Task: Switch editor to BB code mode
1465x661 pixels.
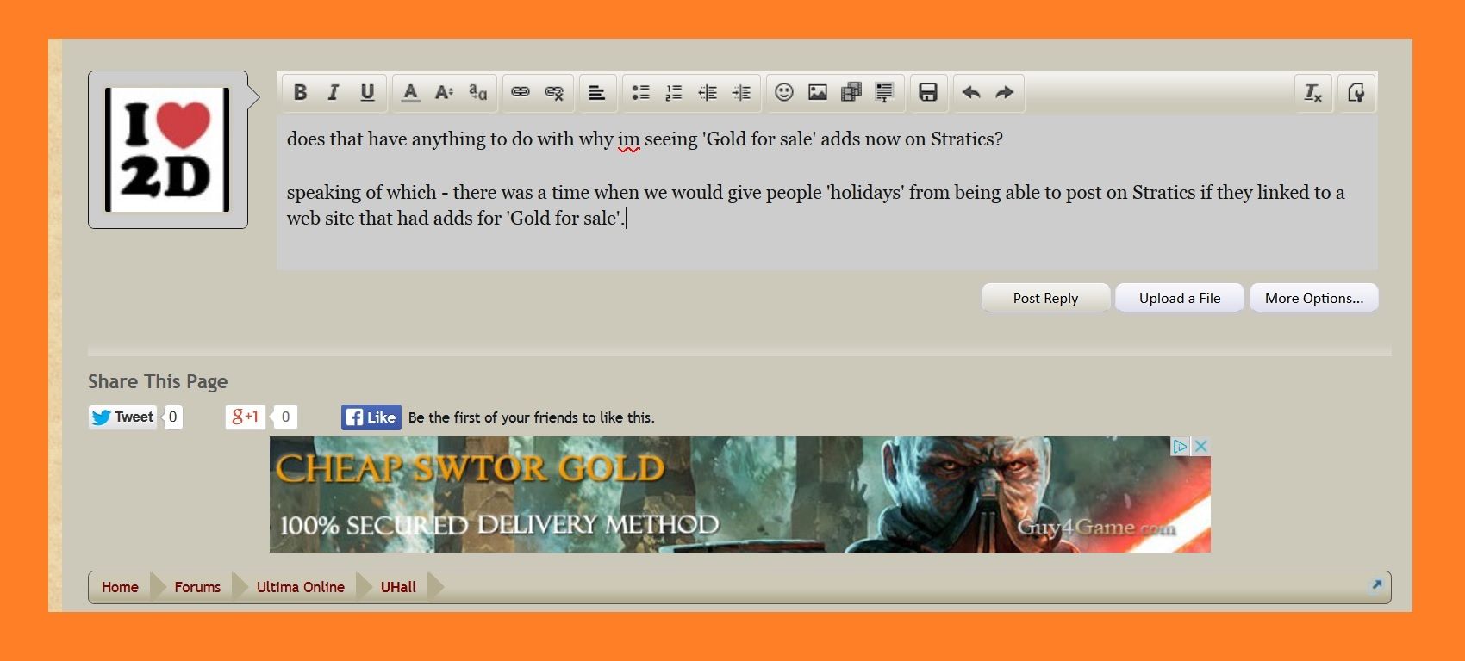Action: tap(1356, 92)
